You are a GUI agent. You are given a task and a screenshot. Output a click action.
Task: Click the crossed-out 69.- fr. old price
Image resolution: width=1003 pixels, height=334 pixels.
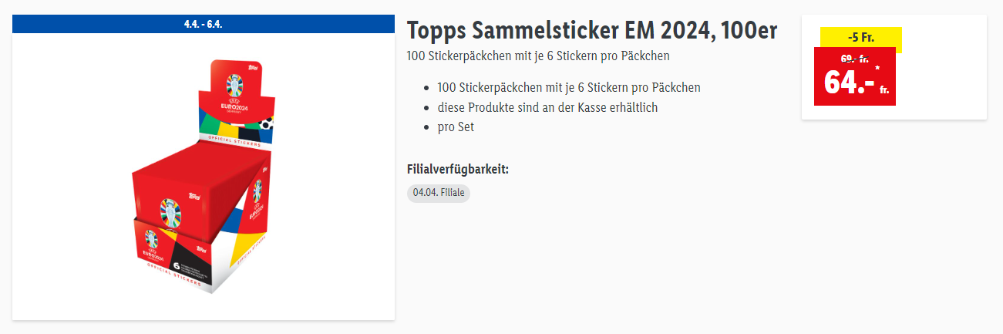[x=854, y=58]
